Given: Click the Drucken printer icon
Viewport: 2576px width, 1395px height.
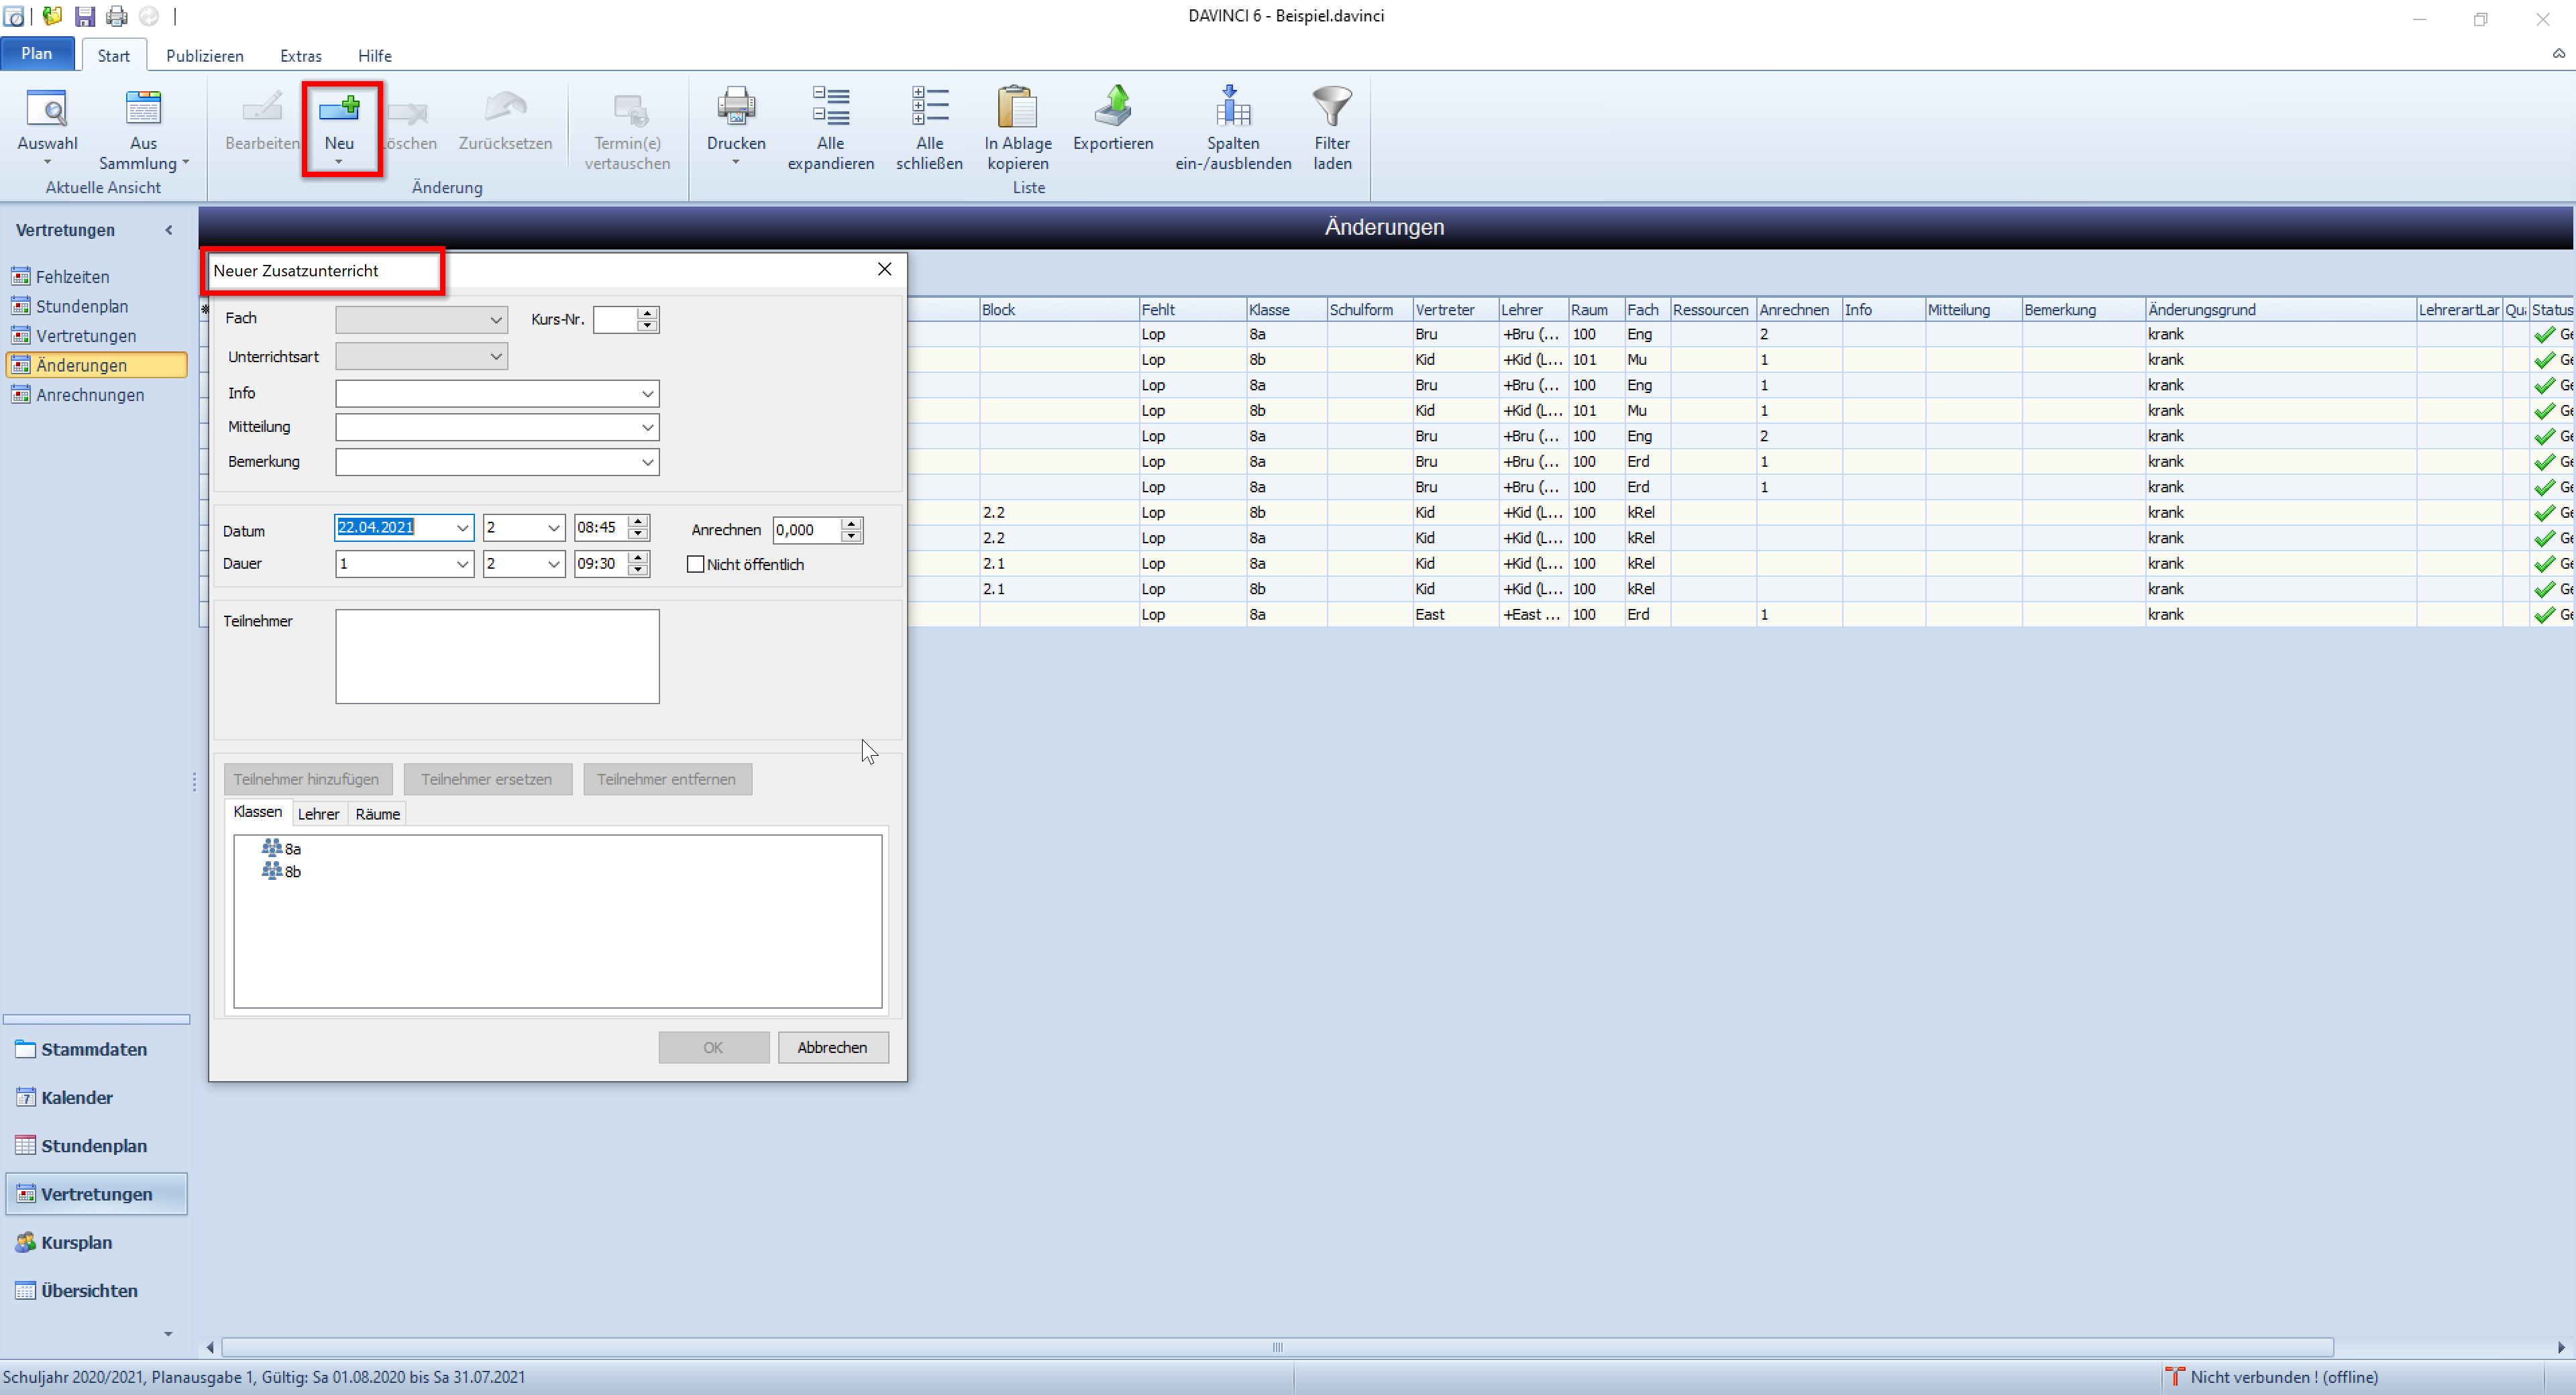Looking at the screenshot, I should pyautogui.click(x=736, y=107).
